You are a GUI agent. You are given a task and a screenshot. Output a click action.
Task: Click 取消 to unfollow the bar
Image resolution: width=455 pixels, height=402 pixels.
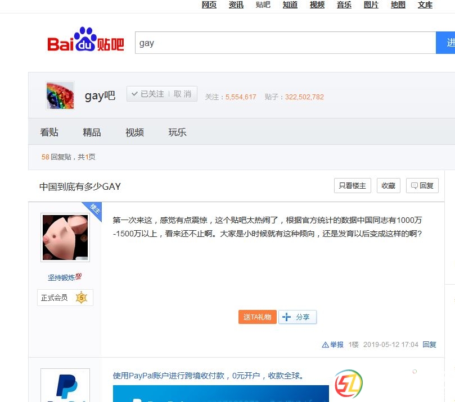(183, 94)
